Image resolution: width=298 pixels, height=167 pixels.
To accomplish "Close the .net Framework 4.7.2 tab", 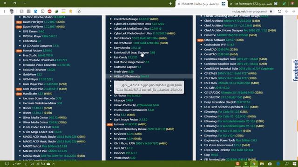I will (x=231, y=4).
